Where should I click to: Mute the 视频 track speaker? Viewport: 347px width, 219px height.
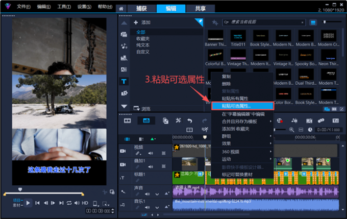pyautogui.click(x=151, y=153)
